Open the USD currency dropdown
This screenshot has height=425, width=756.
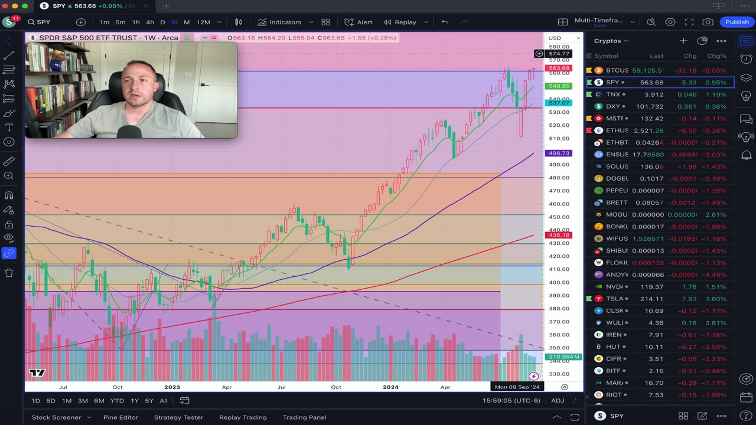pyautogui.click(x=564, y=38)
